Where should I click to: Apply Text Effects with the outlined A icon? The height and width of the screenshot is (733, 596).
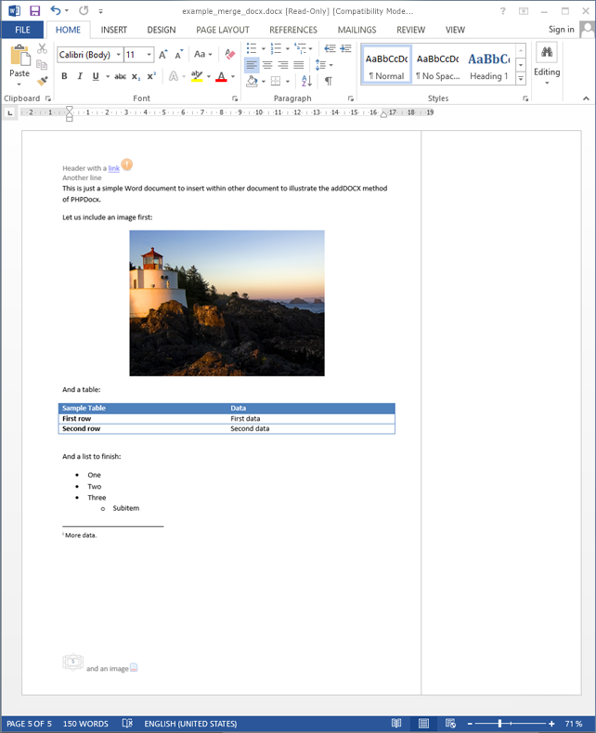coord(174,76)
